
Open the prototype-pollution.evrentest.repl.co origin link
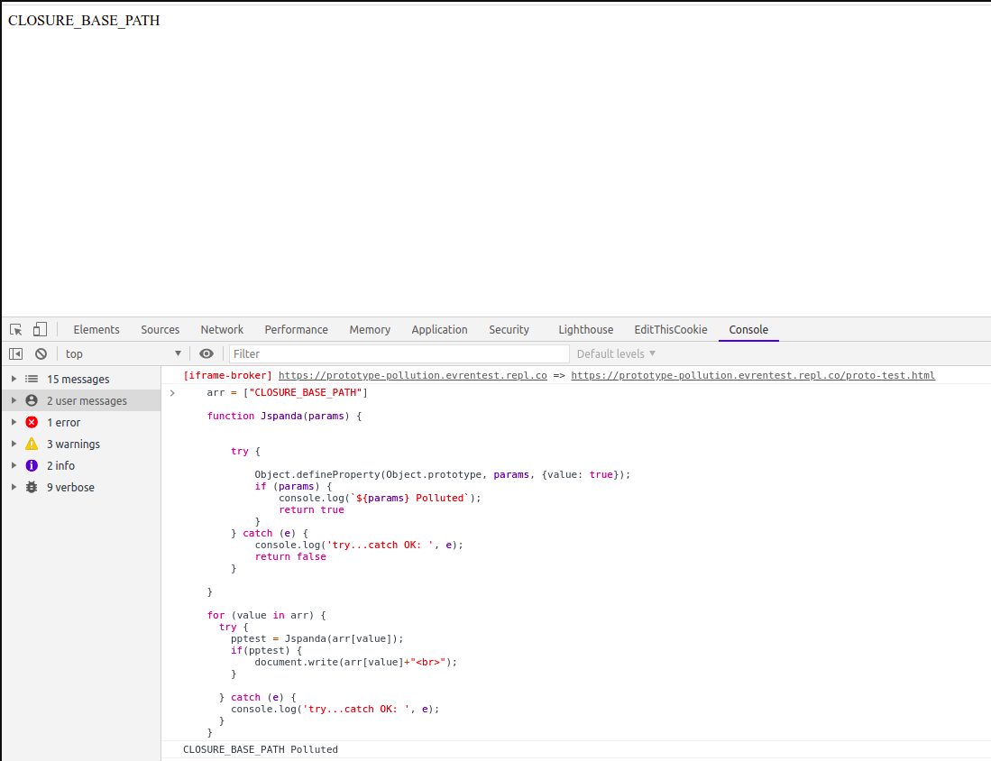pos(412,375)
